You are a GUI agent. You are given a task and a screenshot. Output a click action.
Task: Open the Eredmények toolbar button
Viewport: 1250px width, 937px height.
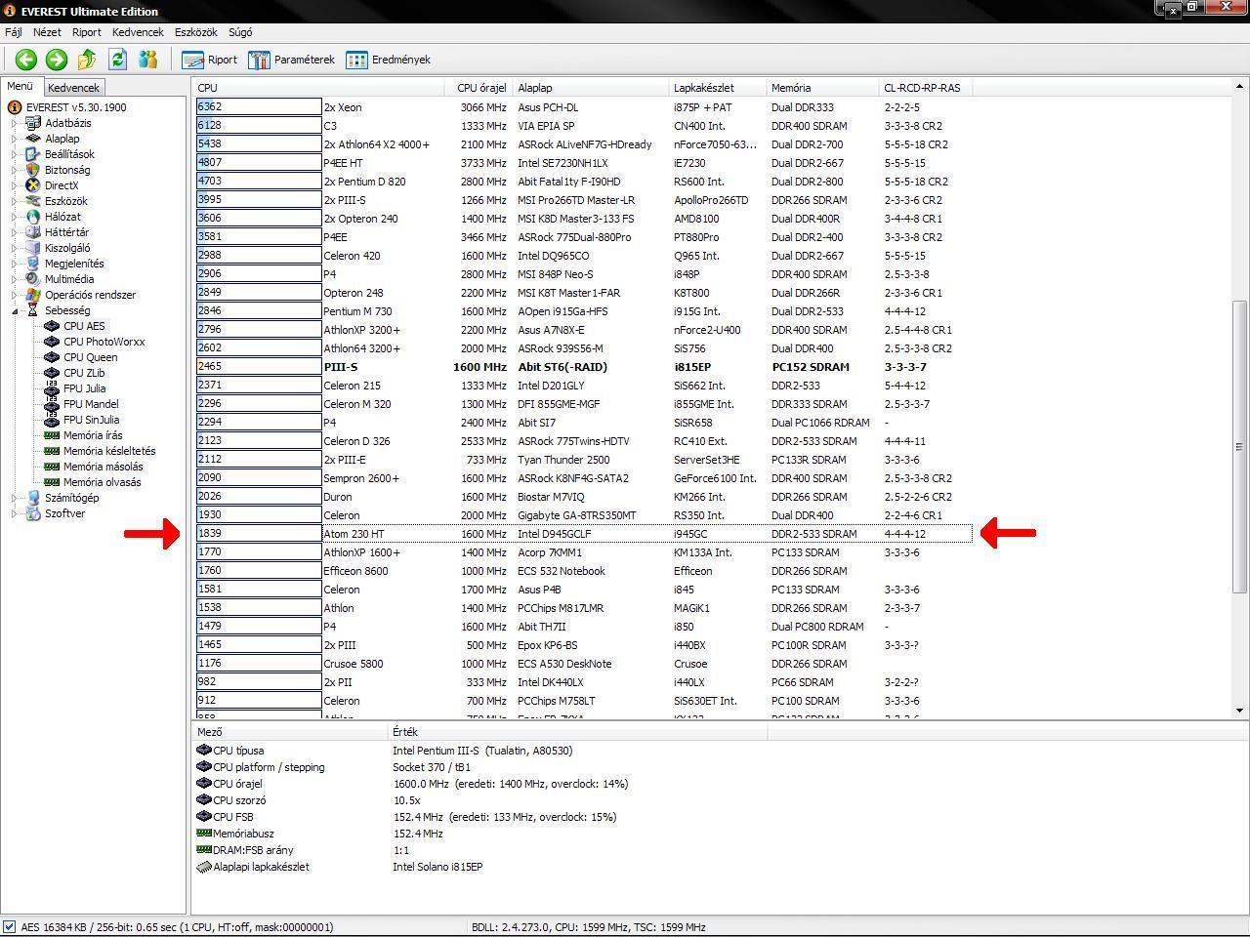tap(388, 60)
